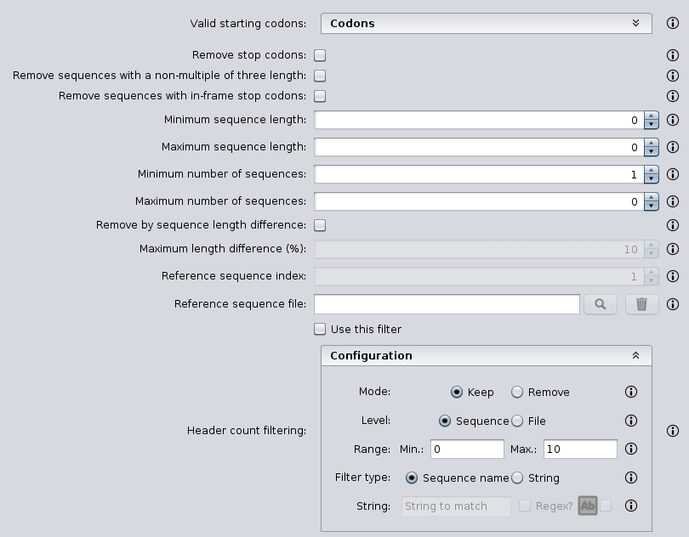Check the Use this filter box
This screenshot has height=537, width=689.
(320, 329)
